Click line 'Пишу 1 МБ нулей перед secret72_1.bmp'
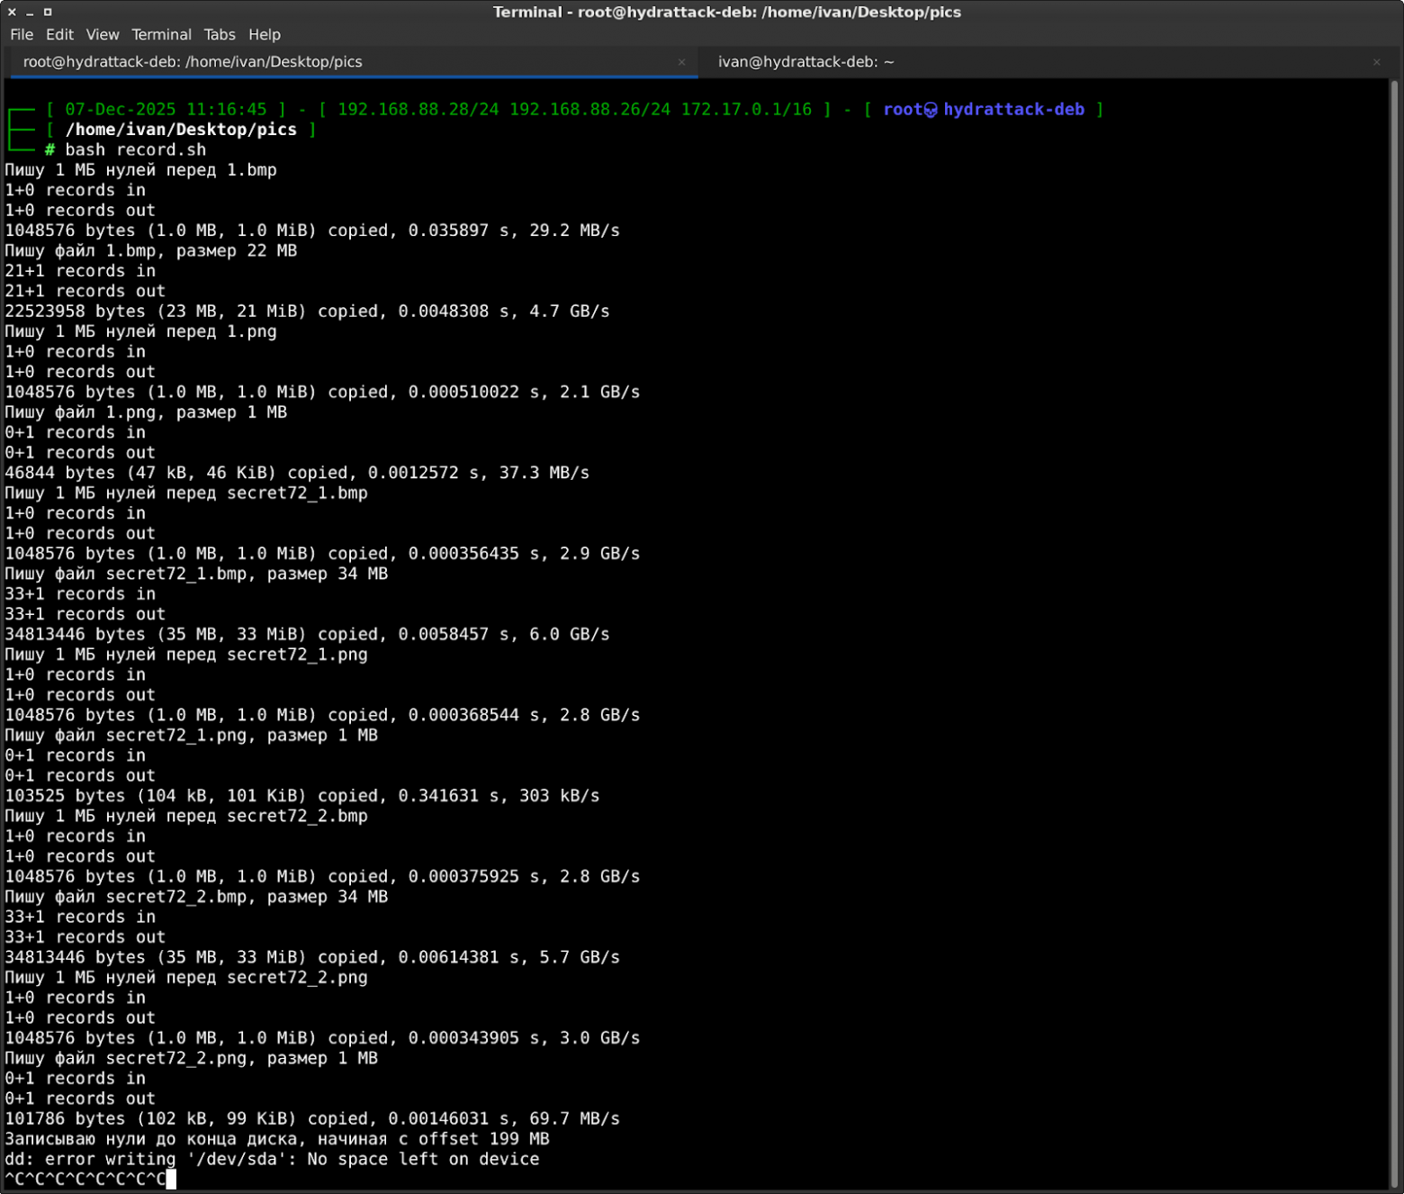This screenshot has height=1194, width=1404. click(186, 493)
